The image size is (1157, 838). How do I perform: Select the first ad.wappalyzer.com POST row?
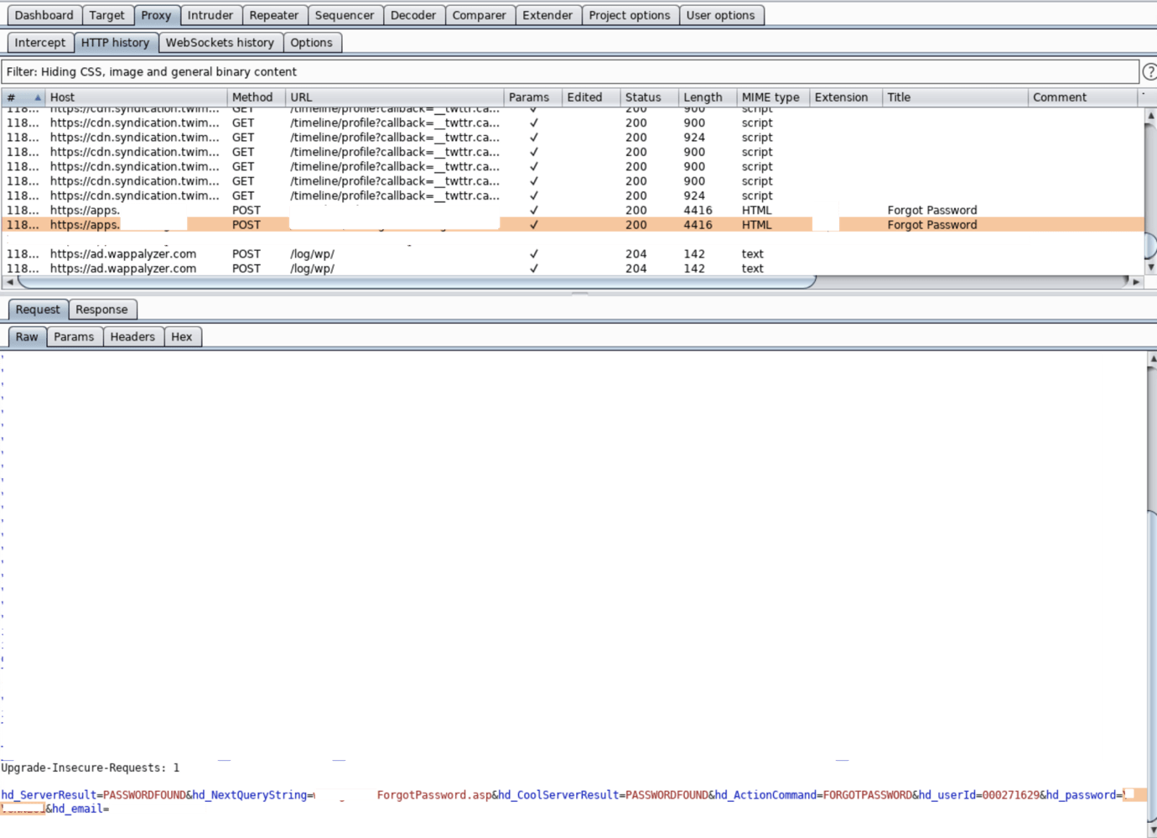coord(252,254)
